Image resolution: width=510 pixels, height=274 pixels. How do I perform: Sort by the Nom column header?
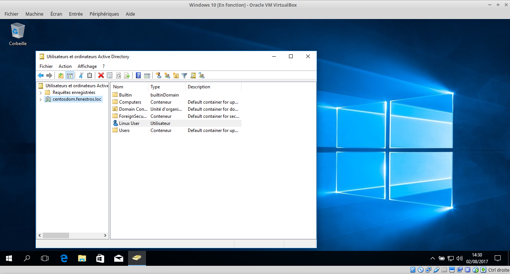click(x=129, y=87)
